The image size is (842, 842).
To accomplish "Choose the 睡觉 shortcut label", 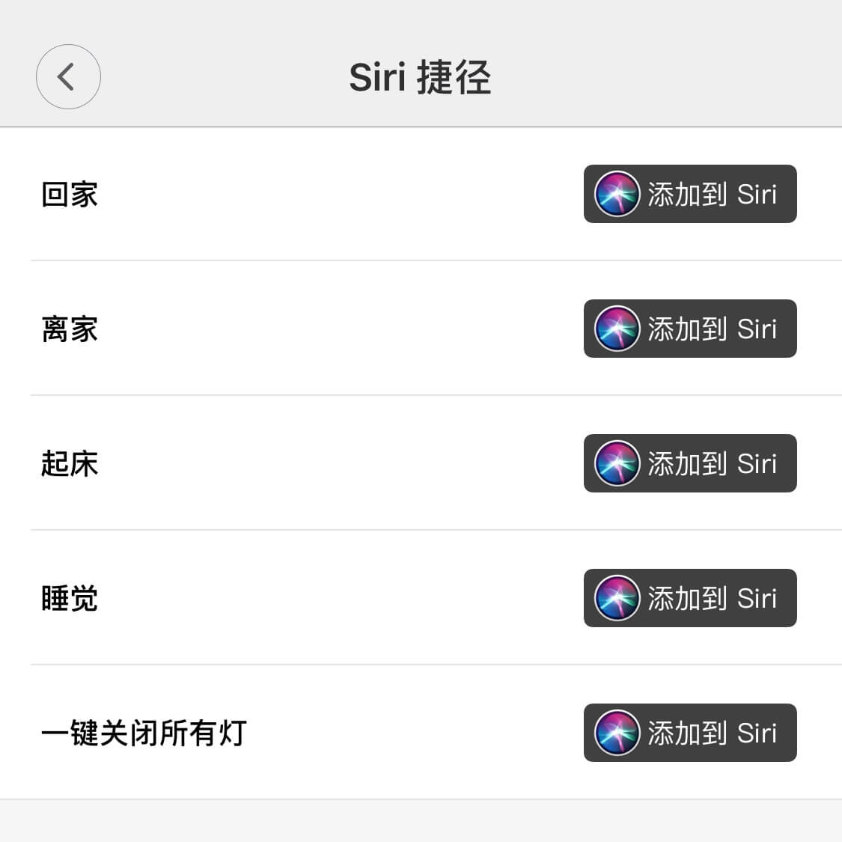I will point(70,599).
